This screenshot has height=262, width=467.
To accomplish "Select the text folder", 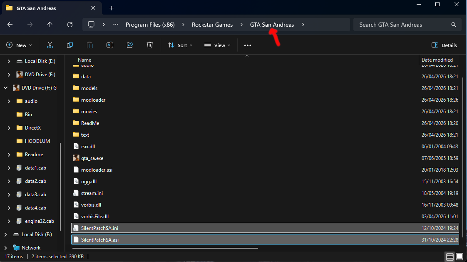I will point(265,135).
